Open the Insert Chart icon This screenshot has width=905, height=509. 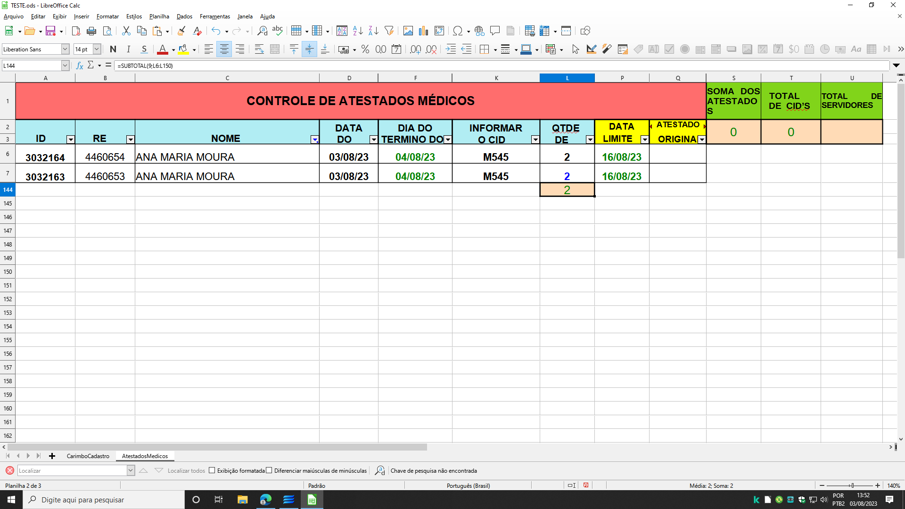pos(423,31)
